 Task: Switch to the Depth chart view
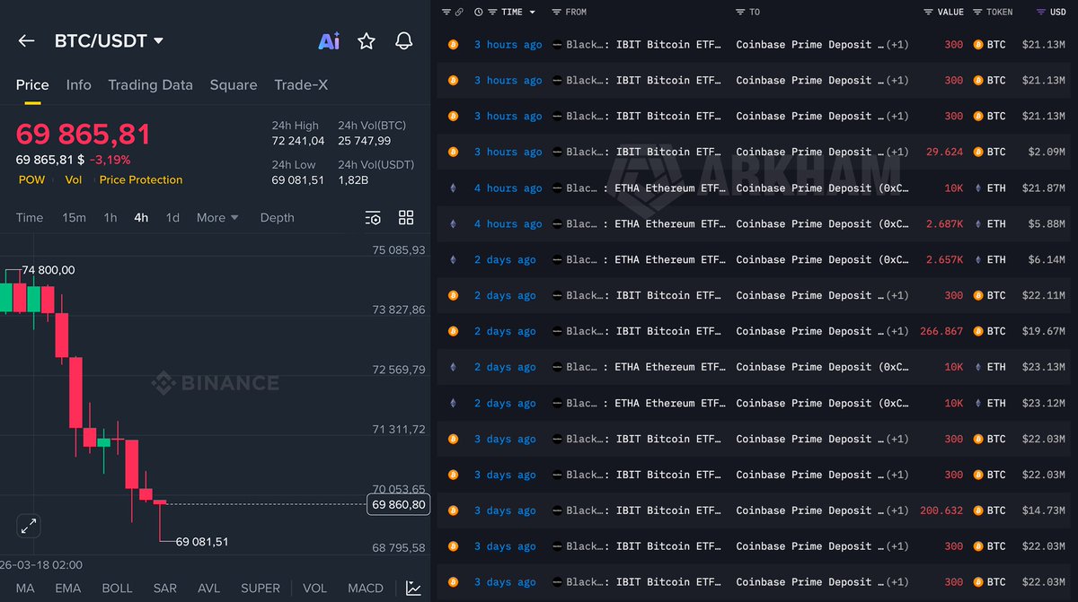(x=277, y=218)
